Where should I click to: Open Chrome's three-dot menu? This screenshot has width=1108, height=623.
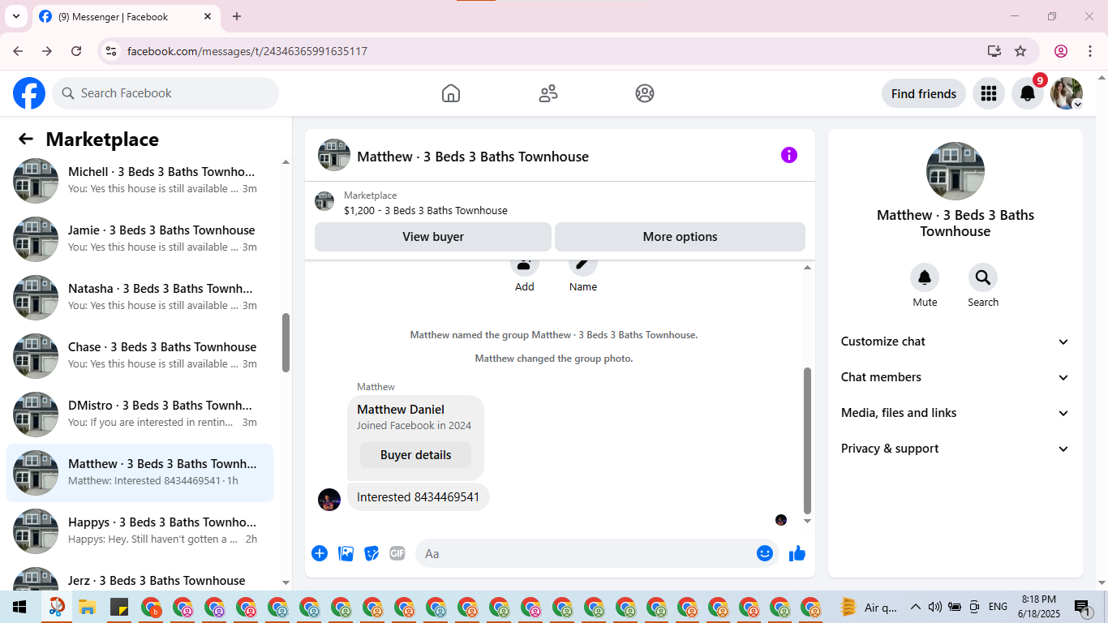[x=1089, y=51]
